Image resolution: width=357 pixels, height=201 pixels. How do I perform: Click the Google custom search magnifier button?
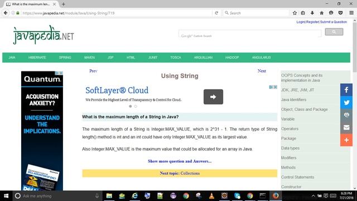pyautogui.click(x=334, y=32)
